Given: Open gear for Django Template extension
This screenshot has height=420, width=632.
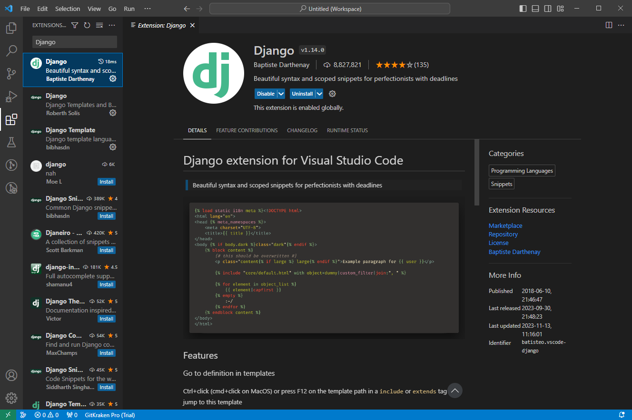Looking at the screenshot, I should click(113, 147).
